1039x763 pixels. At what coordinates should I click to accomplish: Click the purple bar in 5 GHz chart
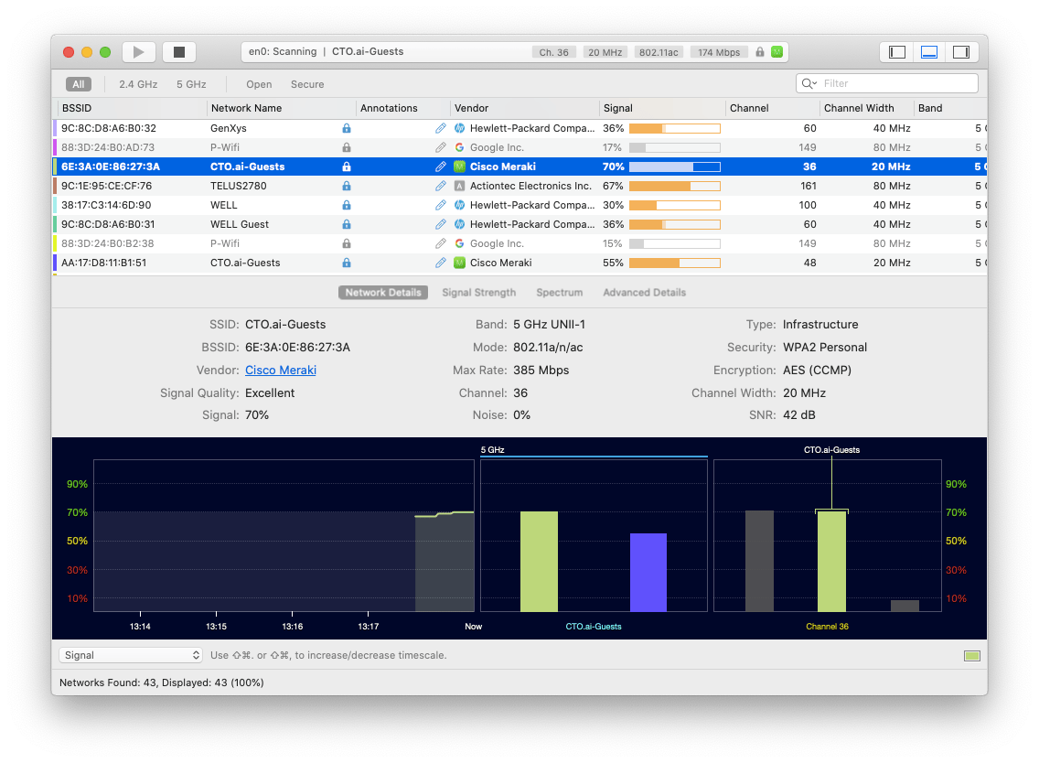click(648, 572)
